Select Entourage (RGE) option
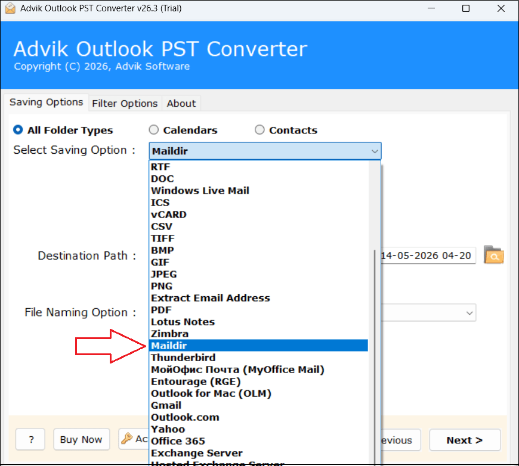The height and width of the screenshot is (466, 519). pos(258,381)
